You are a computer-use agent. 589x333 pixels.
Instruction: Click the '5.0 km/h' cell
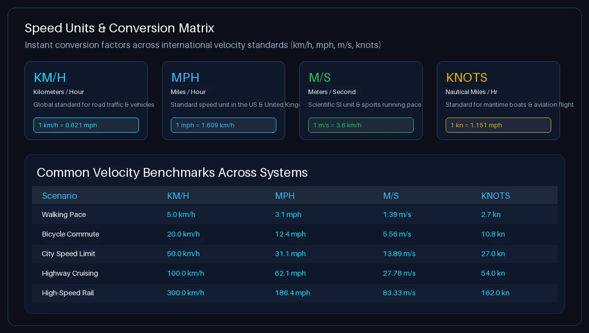click(x=181, y=214)
